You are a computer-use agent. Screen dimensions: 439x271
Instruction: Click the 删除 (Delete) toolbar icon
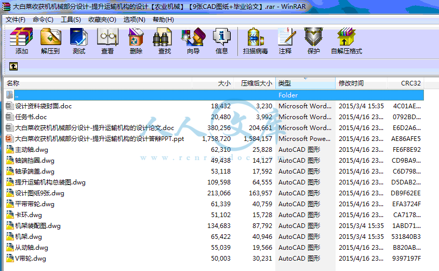click(136, 37)
